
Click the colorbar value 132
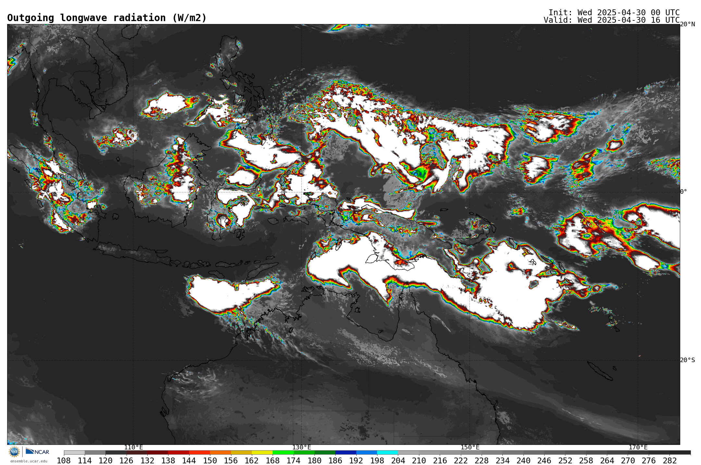147,460
